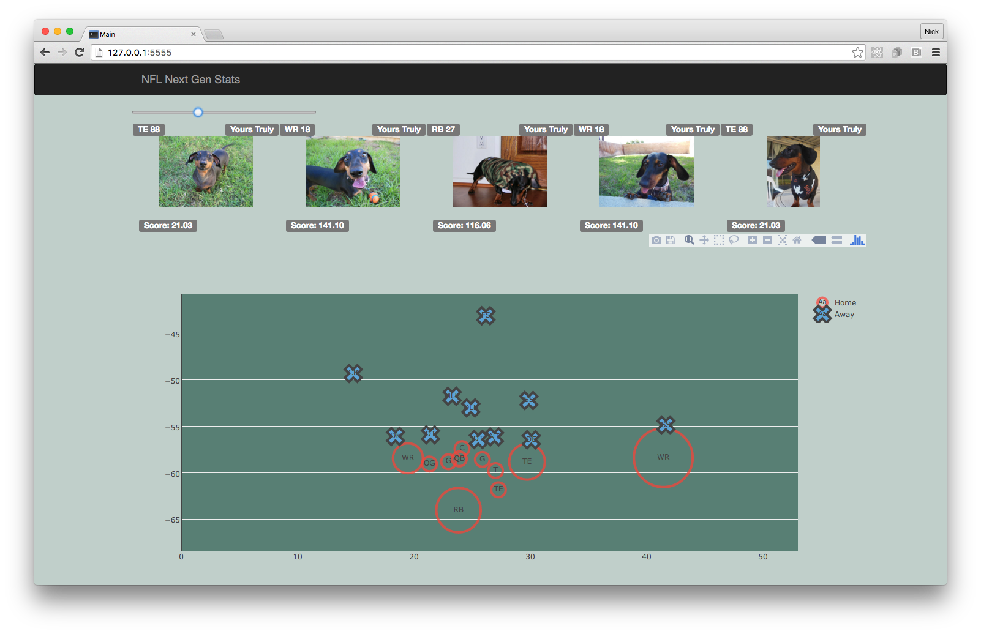Open a new tab button
981x634 pixels.
pos(214,34)
